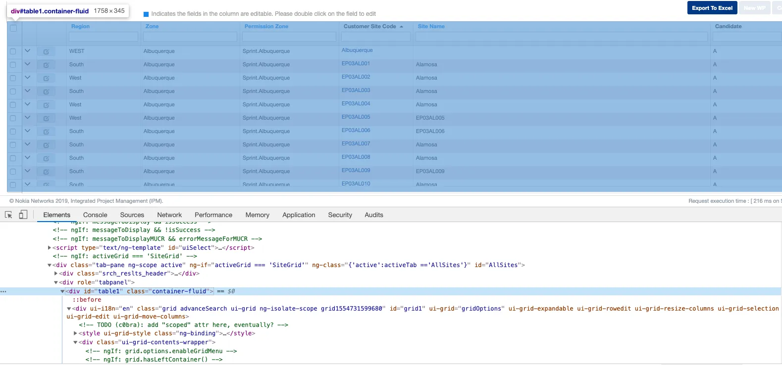The image size is (782, 365).
Task: Expand the script uiSelect node in Elements tree
Action: [50, 248]
